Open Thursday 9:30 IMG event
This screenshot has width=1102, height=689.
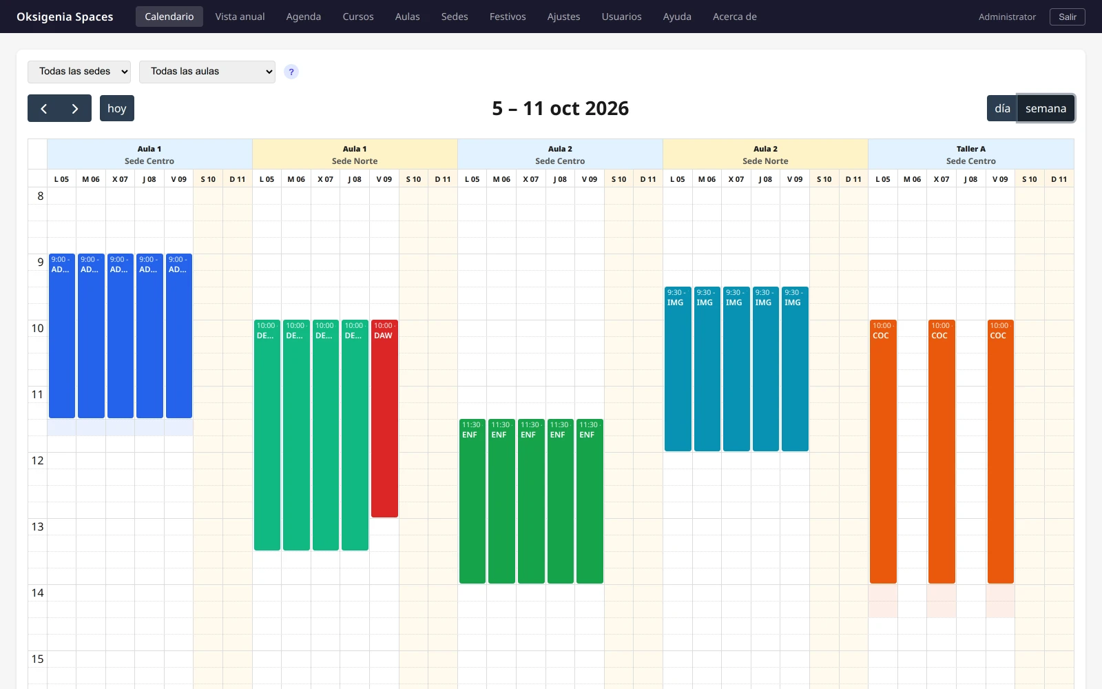point(766,369)
